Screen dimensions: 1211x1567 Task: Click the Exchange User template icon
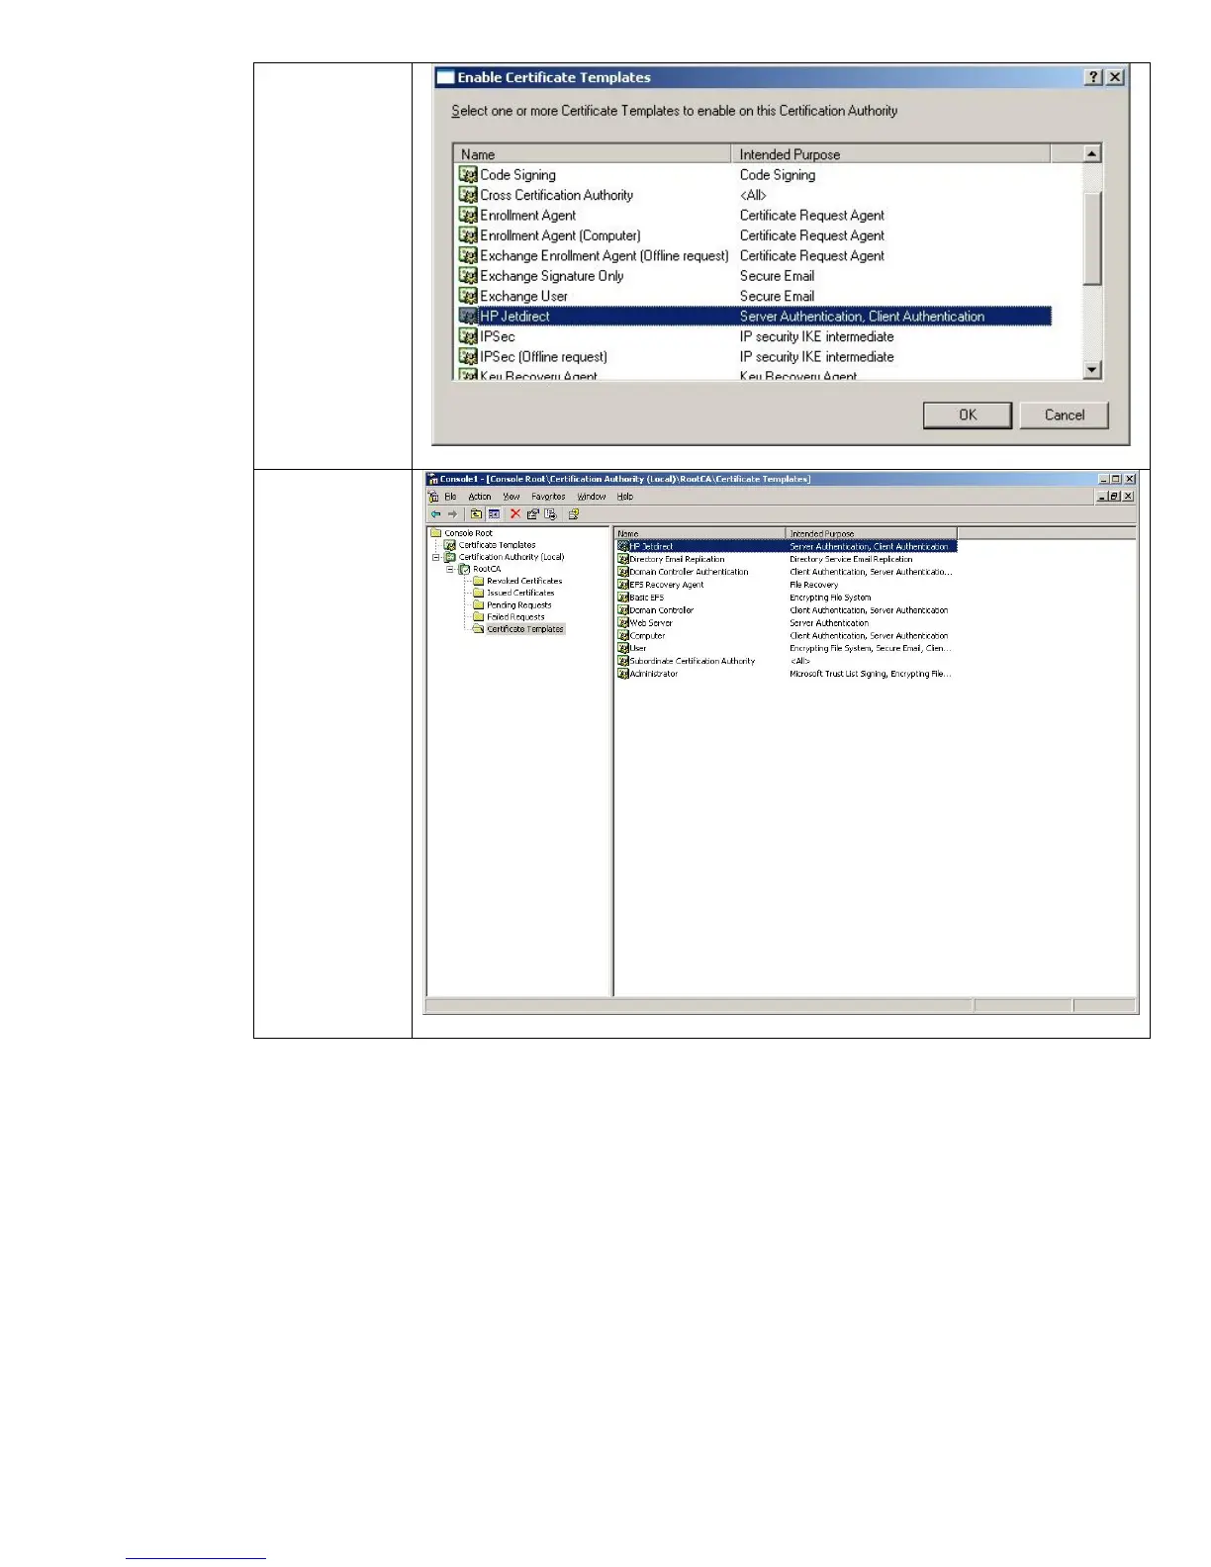(x=468, y=296)
